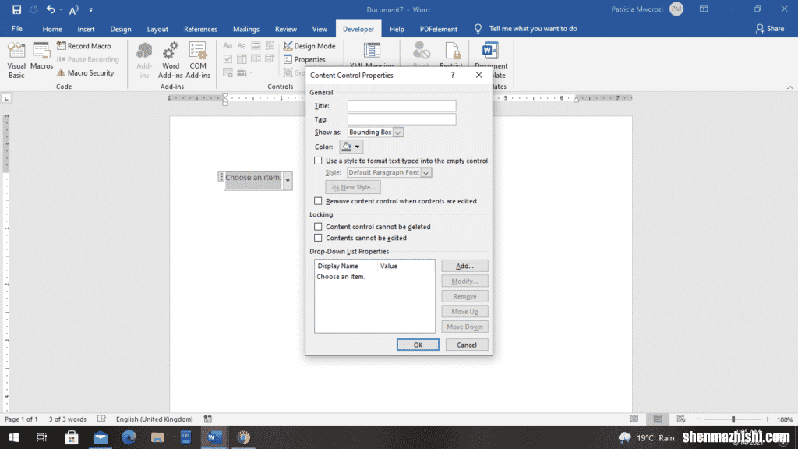Open Default Paragraph Font style dropdown
The height and width of the screenshot is (449, 798).
point(426,172)
